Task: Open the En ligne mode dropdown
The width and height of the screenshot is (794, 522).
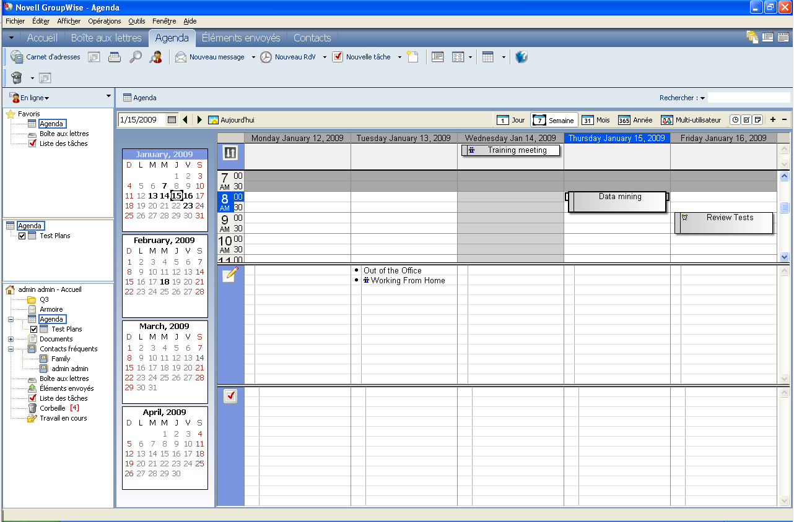Action: point(30,98)
